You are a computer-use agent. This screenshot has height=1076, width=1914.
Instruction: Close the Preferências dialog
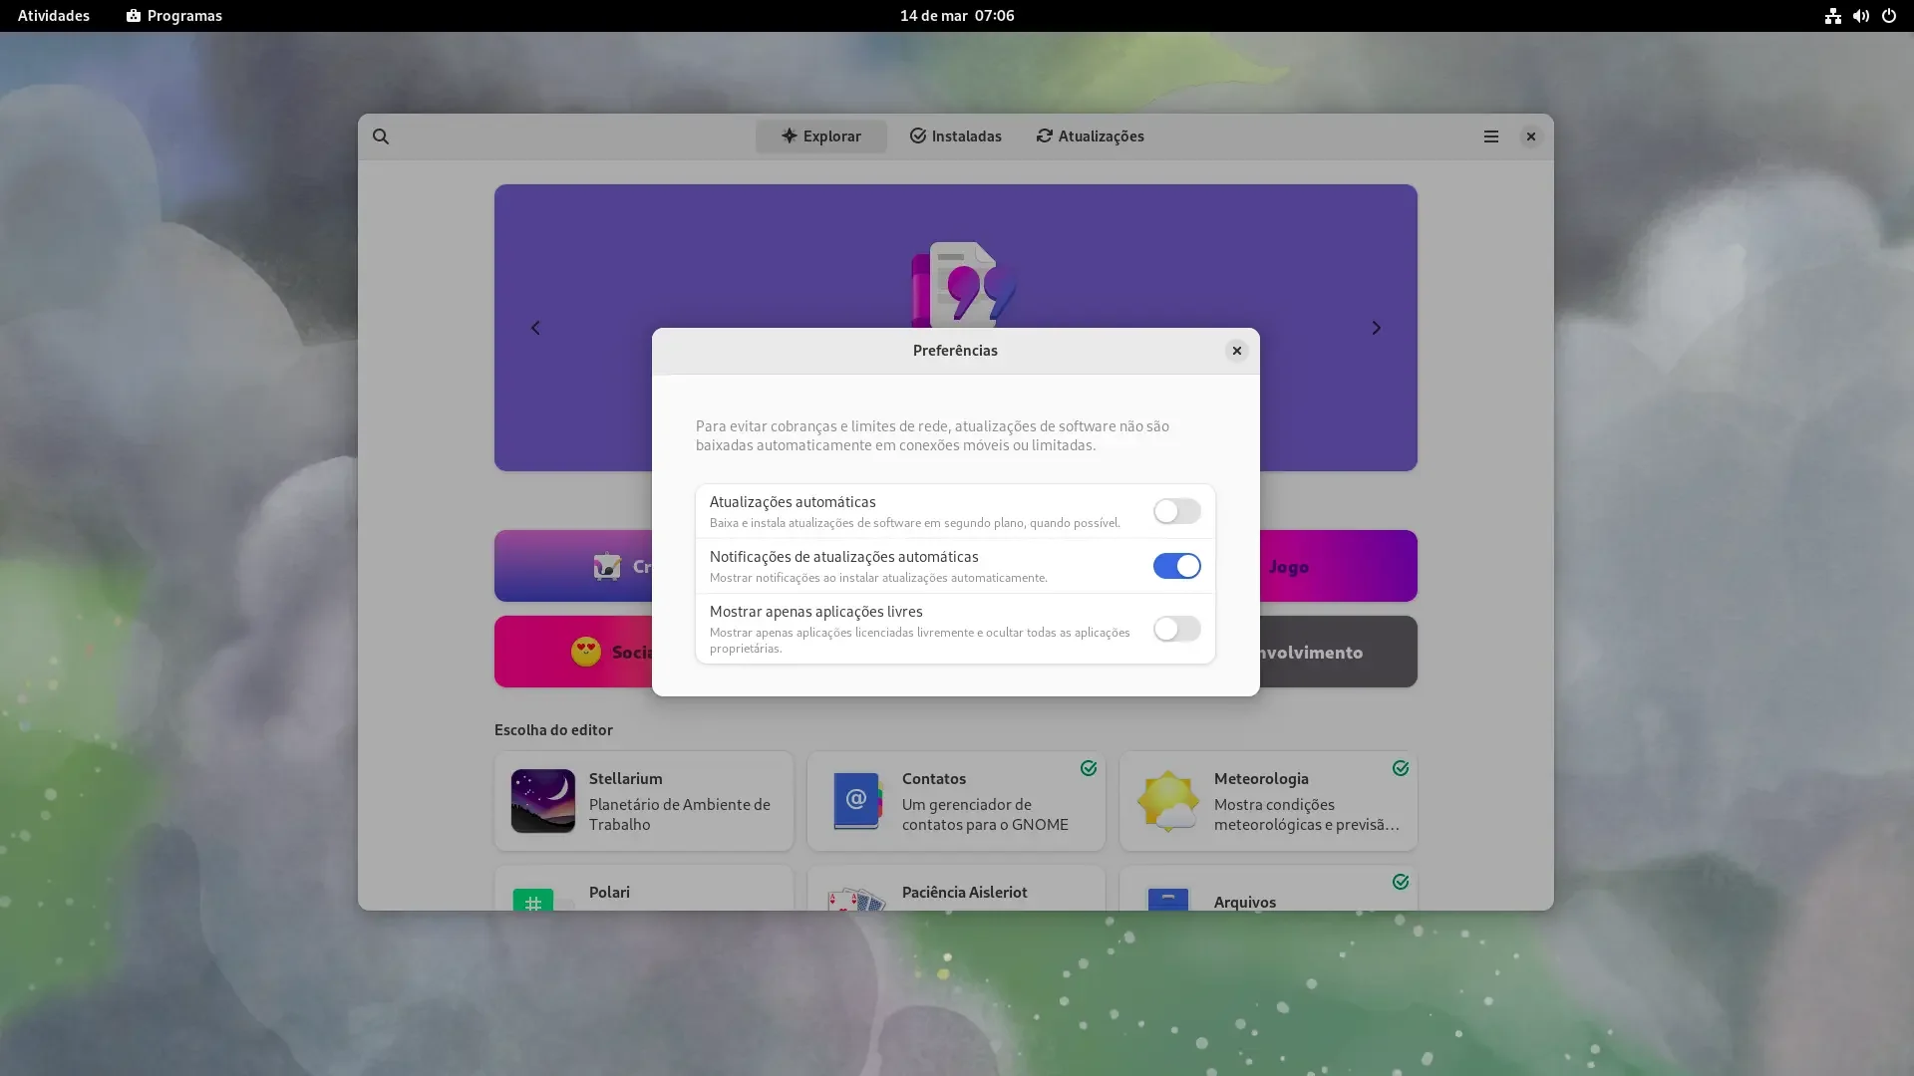[x=1236, y=351]
